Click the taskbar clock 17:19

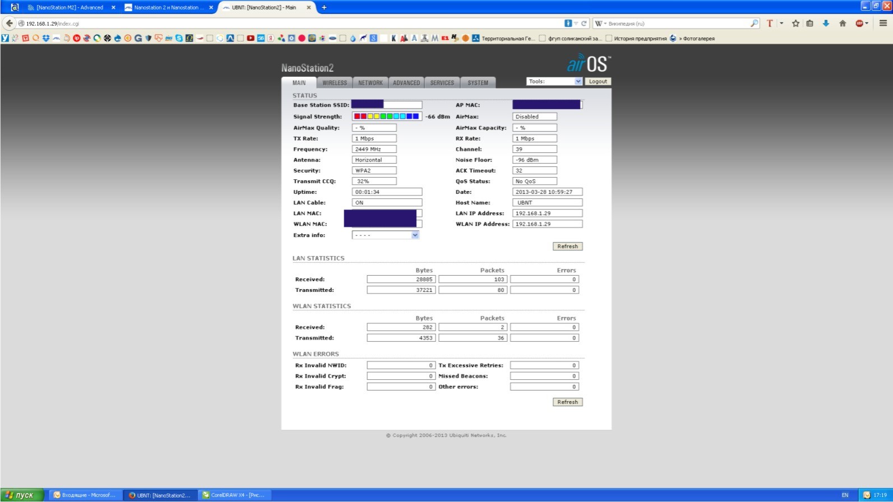point(880,495)
